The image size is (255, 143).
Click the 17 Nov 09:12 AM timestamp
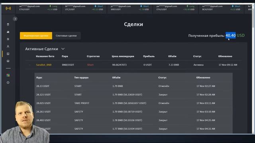228,65
